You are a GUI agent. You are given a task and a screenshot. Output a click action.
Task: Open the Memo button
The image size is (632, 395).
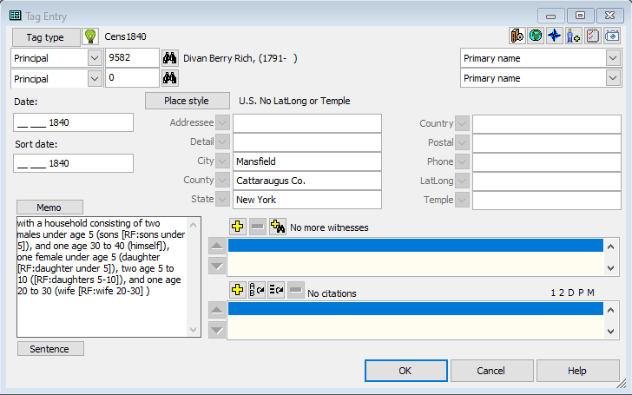(49, 207)
